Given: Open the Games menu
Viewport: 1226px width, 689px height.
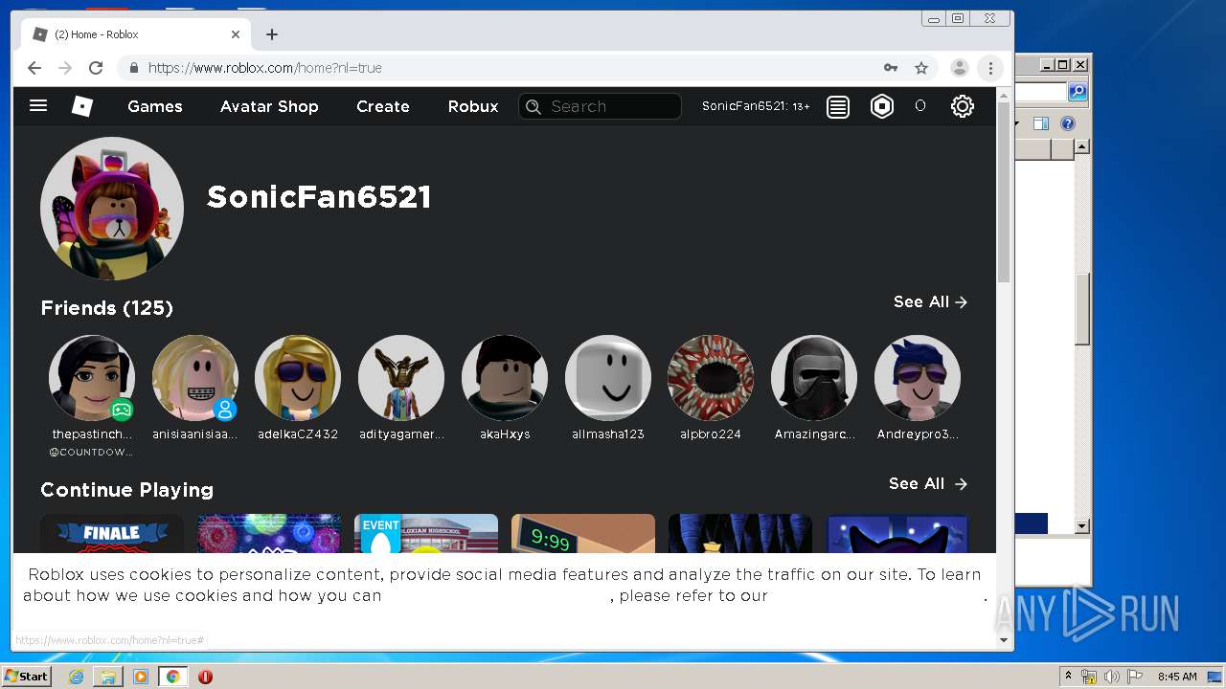Looking at the screenshot, I should 155,106.
